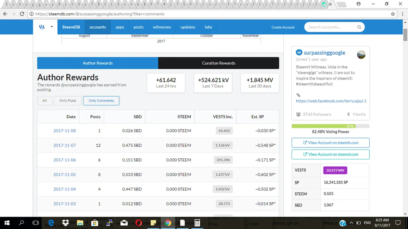Viewport: 408px width, 229px height.
Task: Click the purple 33.577 MV vests badge
Action: click(335, 170)
